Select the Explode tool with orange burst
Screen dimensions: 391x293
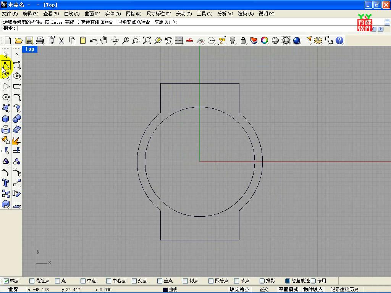pyautogui.click(x=17, y=140)
